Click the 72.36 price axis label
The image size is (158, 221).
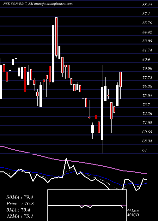147,114
